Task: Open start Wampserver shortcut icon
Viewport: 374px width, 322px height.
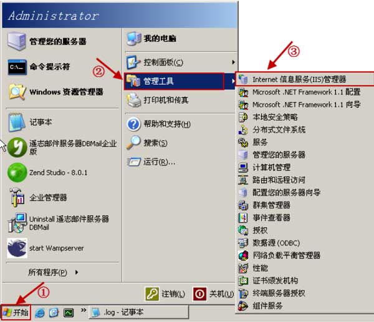Action: pos(17,248)
